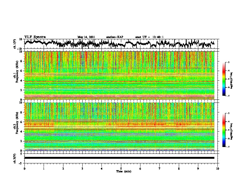Image resolution: width=245 pixels, height=189 pixels.
Task: Click the "ch.3(V)" axis label
Action: (x=15, y=158)
